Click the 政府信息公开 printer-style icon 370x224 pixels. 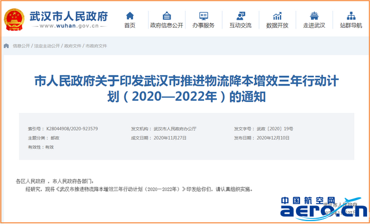tap(166, 16)
